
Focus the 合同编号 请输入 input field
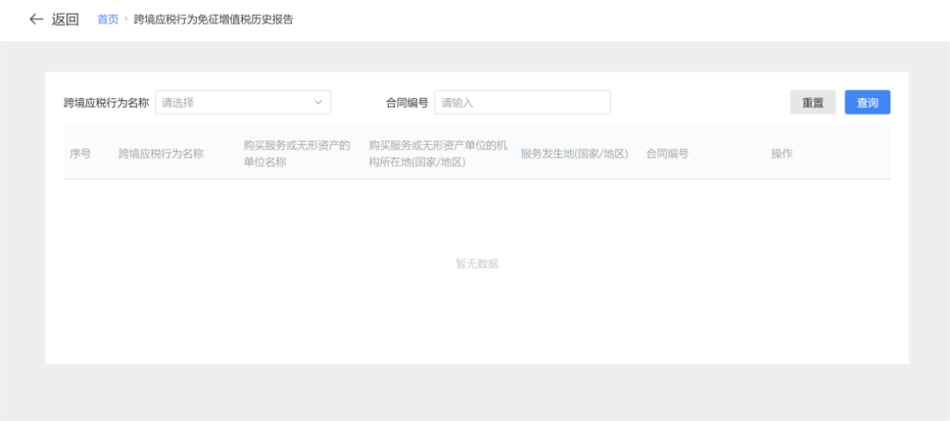coord(522,103)
